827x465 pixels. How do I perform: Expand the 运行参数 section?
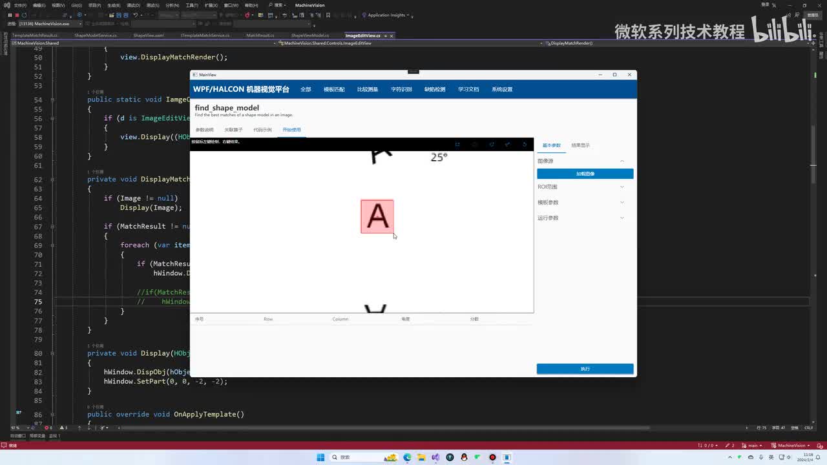point(622,218)
